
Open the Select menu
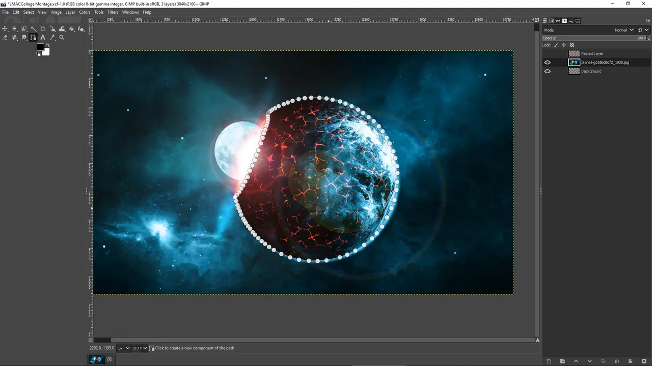pyautogui.click(x=29, y=12)
